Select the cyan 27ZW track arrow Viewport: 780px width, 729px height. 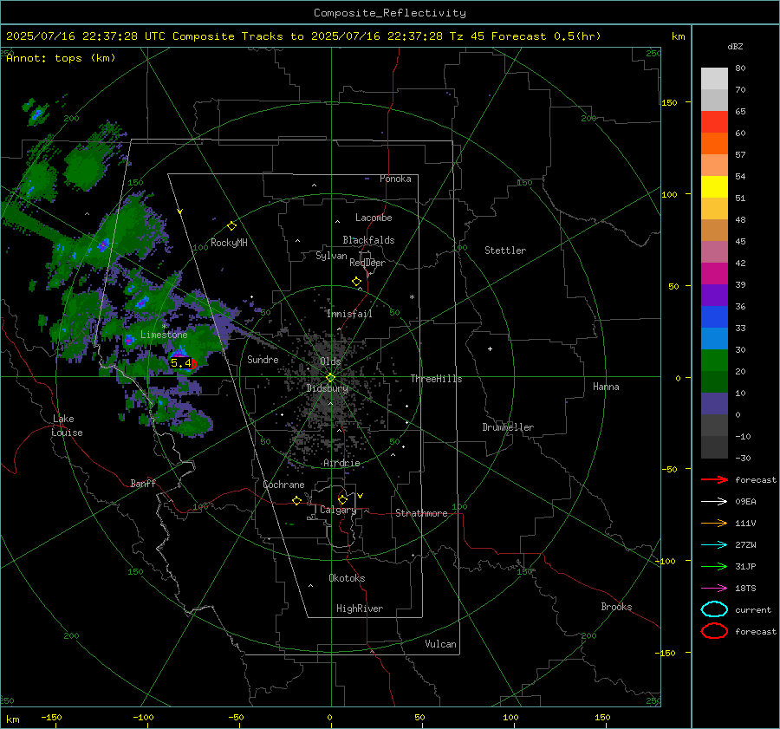click(x=714, y=545)
